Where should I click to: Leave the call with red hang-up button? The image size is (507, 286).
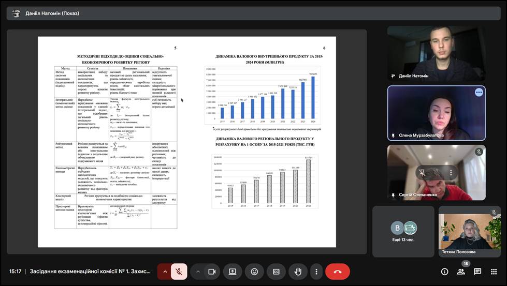[338, 272]
